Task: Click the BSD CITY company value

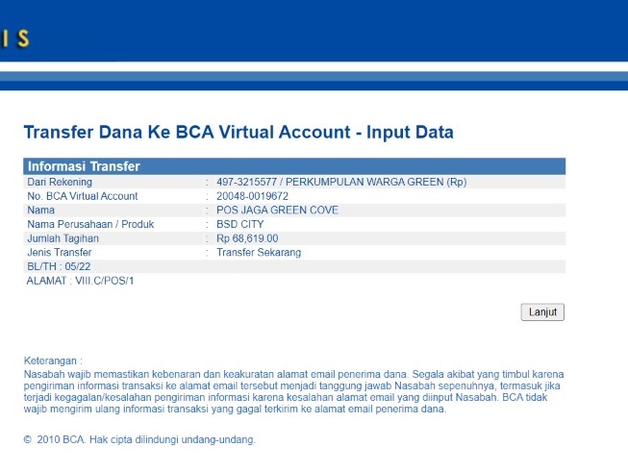Action: coord(240,224)
